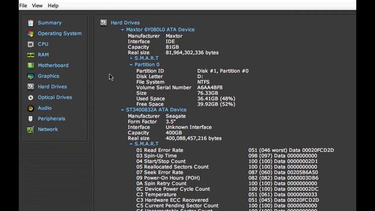This screenshot has width=375, height=211.
Task: Click the C5 Current Pending Sector Count row
Action: 227,206
